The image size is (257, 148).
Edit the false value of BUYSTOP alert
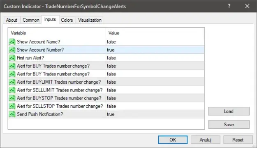(x=155, y=98)
